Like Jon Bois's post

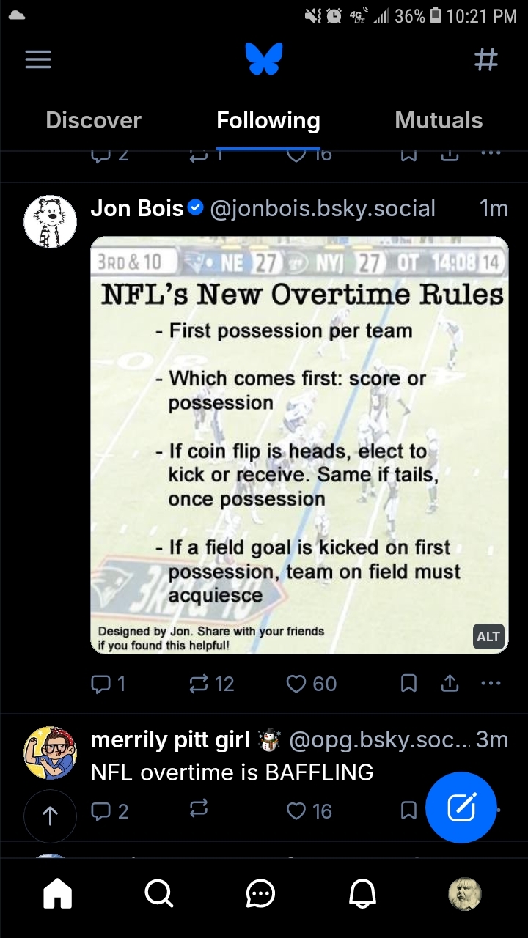[311, 684]
